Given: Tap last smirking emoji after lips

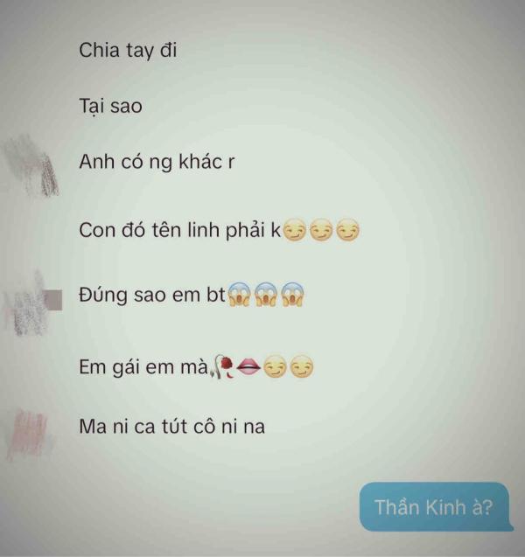Looking at the screenshot, I should tap(302, 366).
